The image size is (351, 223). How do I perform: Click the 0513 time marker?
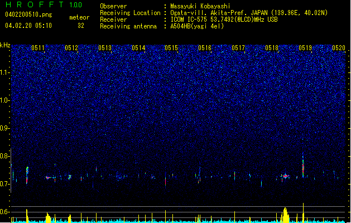tap(105, 48)
